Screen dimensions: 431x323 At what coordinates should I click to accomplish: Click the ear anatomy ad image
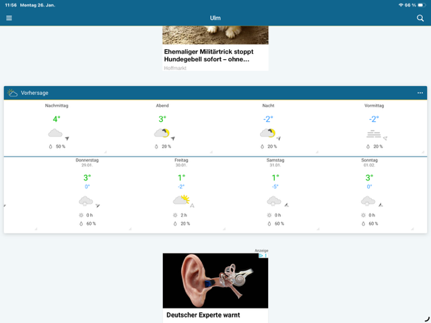[215, 281]
